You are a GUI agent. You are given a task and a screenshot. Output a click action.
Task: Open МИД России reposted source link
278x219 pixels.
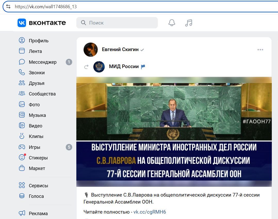[124, 67]
